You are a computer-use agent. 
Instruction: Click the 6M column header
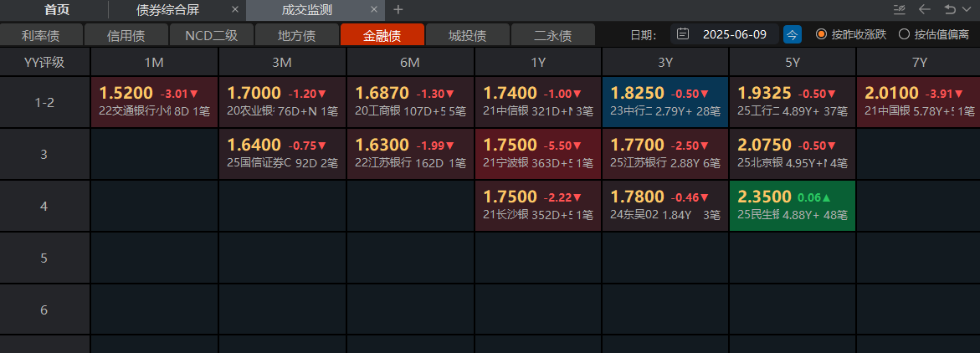(x=410, y=62)
